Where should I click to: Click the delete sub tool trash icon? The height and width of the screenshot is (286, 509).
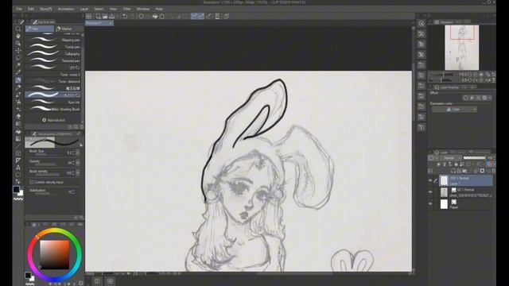pos(81,127)
